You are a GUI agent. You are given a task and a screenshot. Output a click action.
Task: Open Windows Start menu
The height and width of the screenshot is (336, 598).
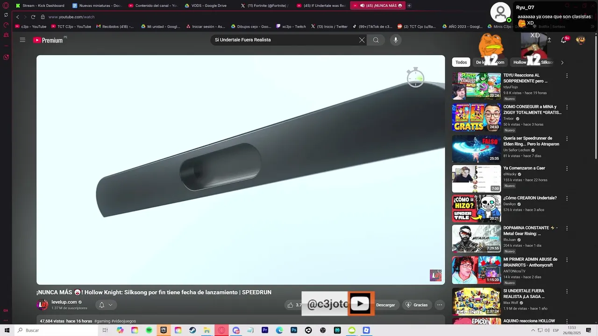pos(7,330)
